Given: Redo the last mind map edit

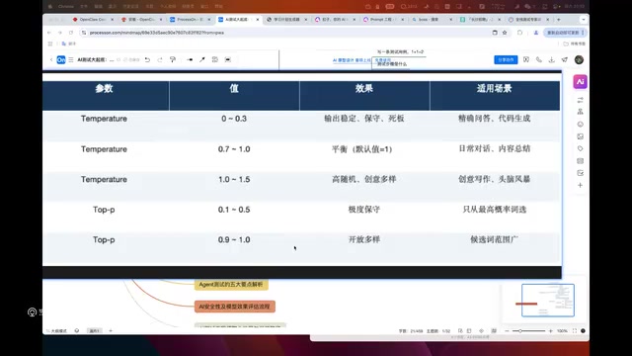Looking at the screenshot, I should [160, 59].
